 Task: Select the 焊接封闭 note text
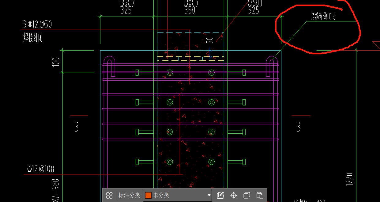(x=33, y=38)
